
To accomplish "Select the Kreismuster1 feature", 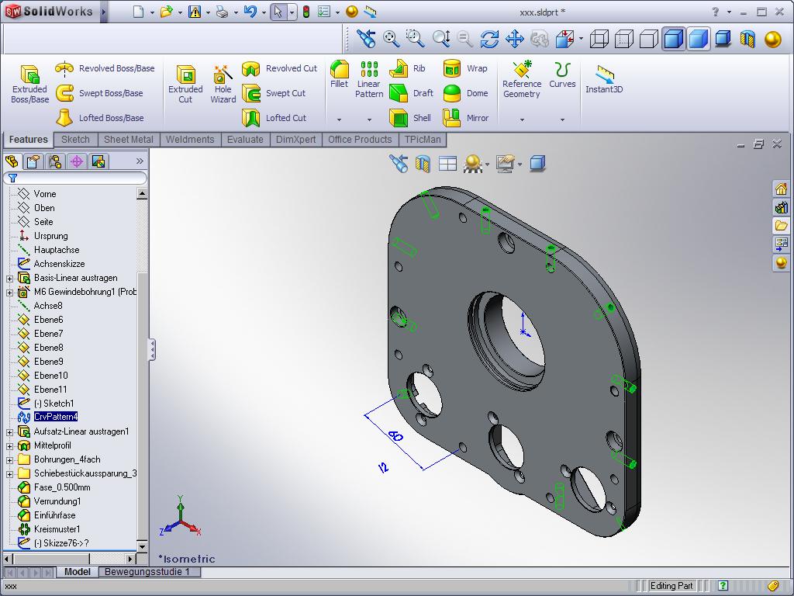I will click(57, 529).
